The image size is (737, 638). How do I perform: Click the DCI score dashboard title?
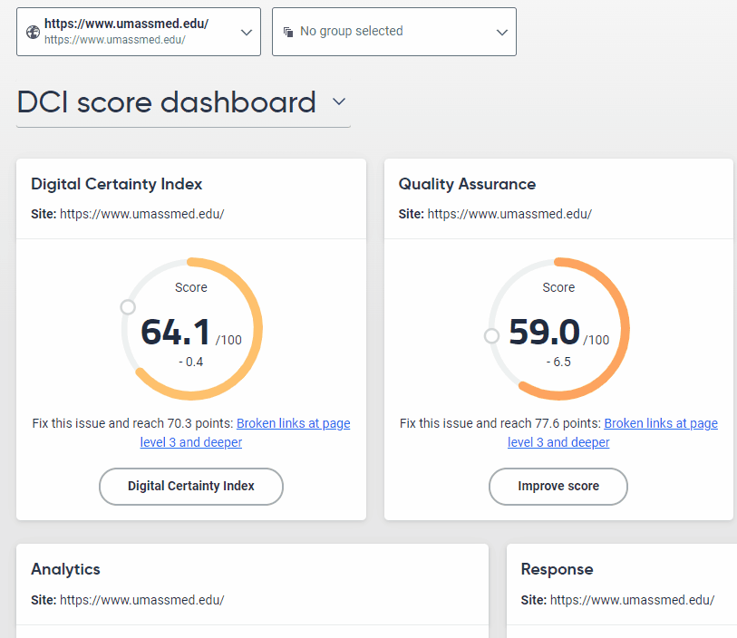point(166,102)
